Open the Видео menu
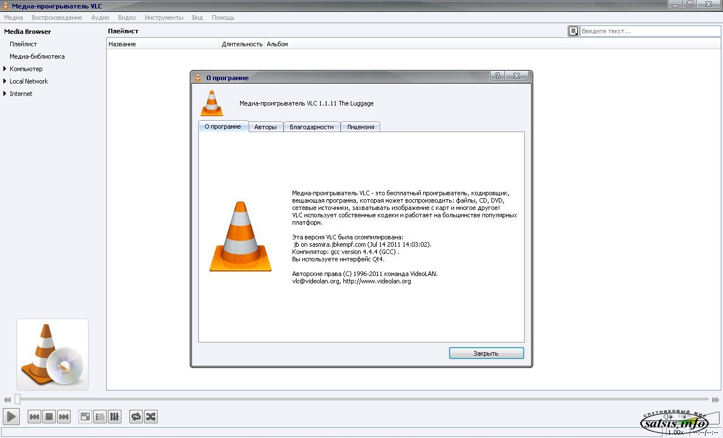Screen dimensions: 723x438 click(127, 17)
